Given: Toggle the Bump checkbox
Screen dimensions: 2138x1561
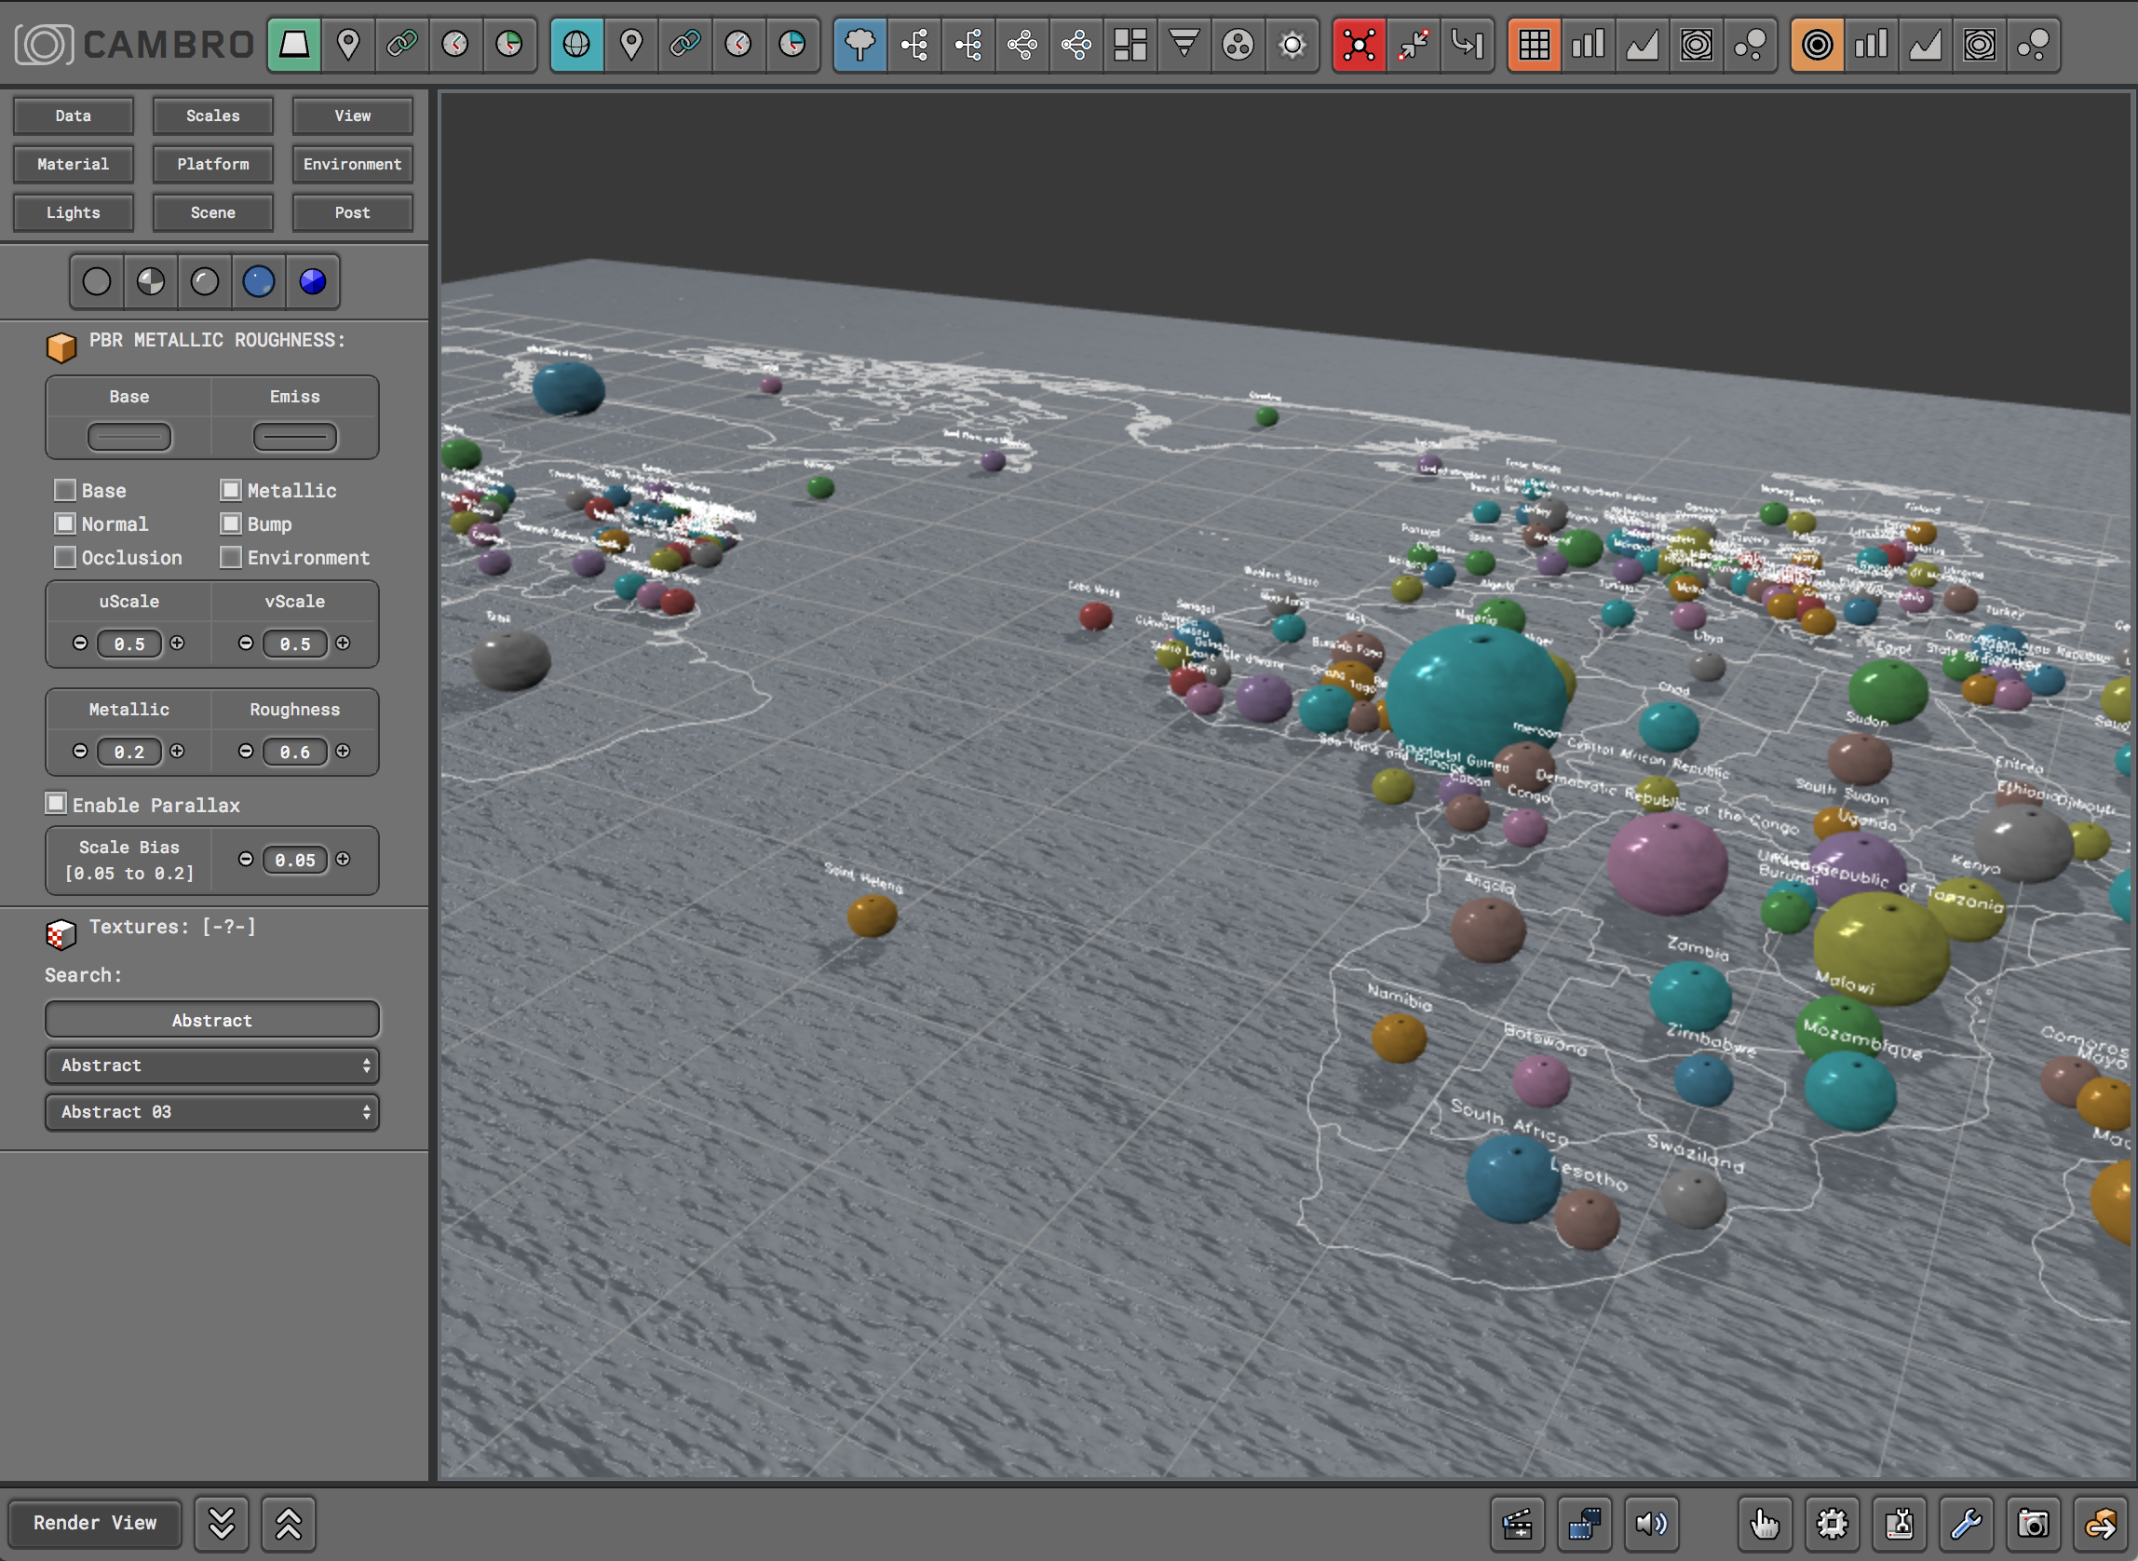Looking at the screenshot, I should 231,523.
